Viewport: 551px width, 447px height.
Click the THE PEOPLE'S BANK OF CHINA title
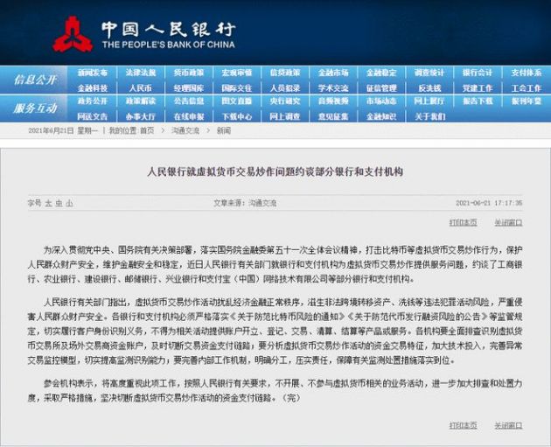[169, 45]
